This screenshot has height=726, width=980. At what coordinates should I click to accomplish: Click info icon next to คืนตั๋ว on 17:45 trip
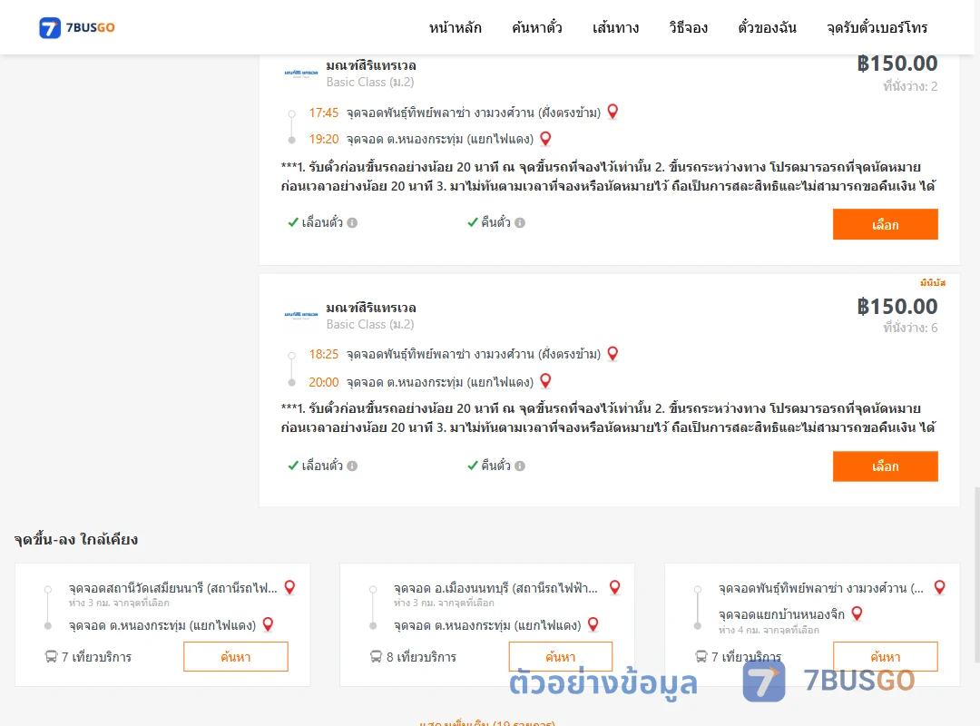tap(520, 222)
